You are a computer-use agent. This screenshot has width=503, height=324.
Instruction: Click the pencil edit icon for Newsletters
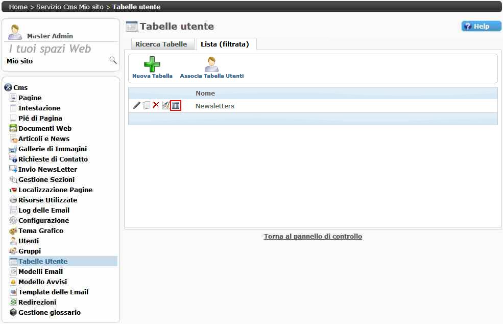click(136, 106)
